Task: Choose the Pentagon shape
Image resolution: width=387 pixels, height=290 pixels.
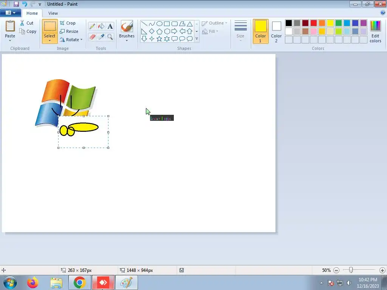Action: (x=159, y=31)
